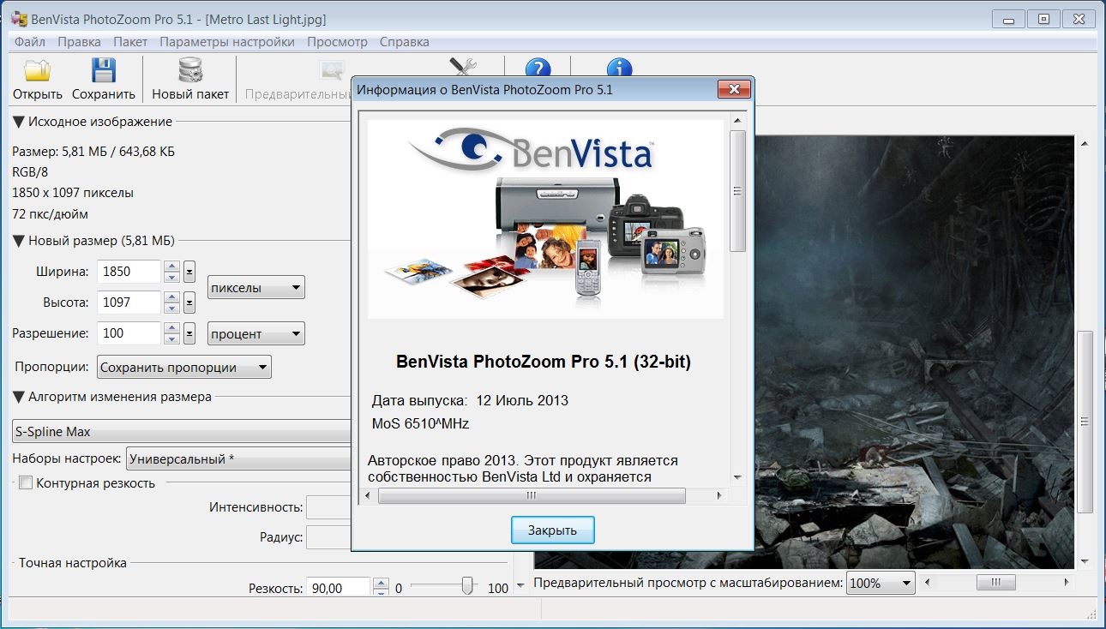
Task: Open the 100% preview zoom dropdown
Action: coord(881,583)
